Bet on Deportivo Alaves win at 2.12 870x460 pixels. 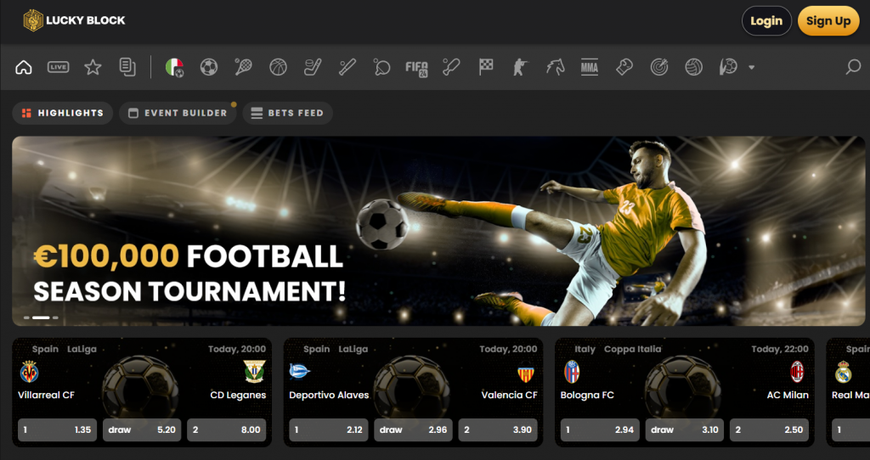pyautogui.click(x=329, y=430)
